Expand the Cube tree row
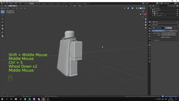This screenshot has width=179, height=101. click(153, 14)
